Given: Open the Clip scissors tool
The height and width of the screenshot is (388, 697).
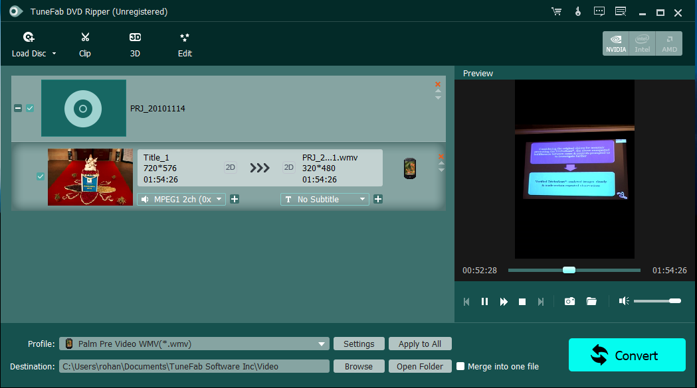Looking at the screenshot, I should [84, 44].
